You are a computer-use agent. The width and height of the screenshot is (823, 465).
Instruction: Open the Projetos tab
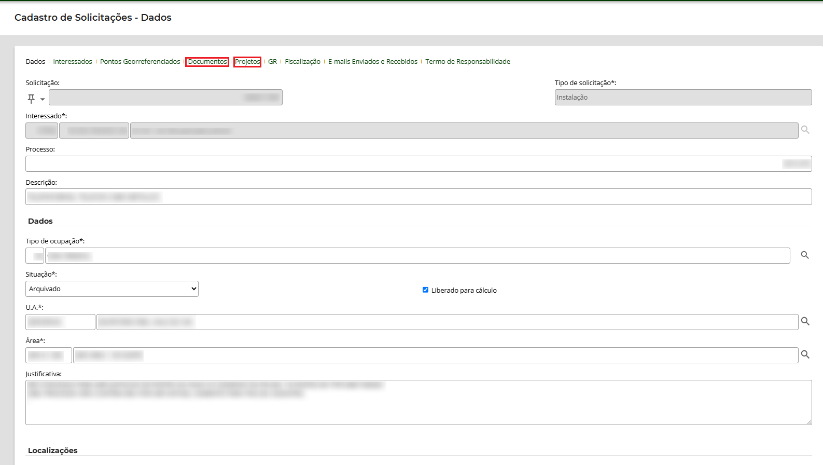pos(247,62)
